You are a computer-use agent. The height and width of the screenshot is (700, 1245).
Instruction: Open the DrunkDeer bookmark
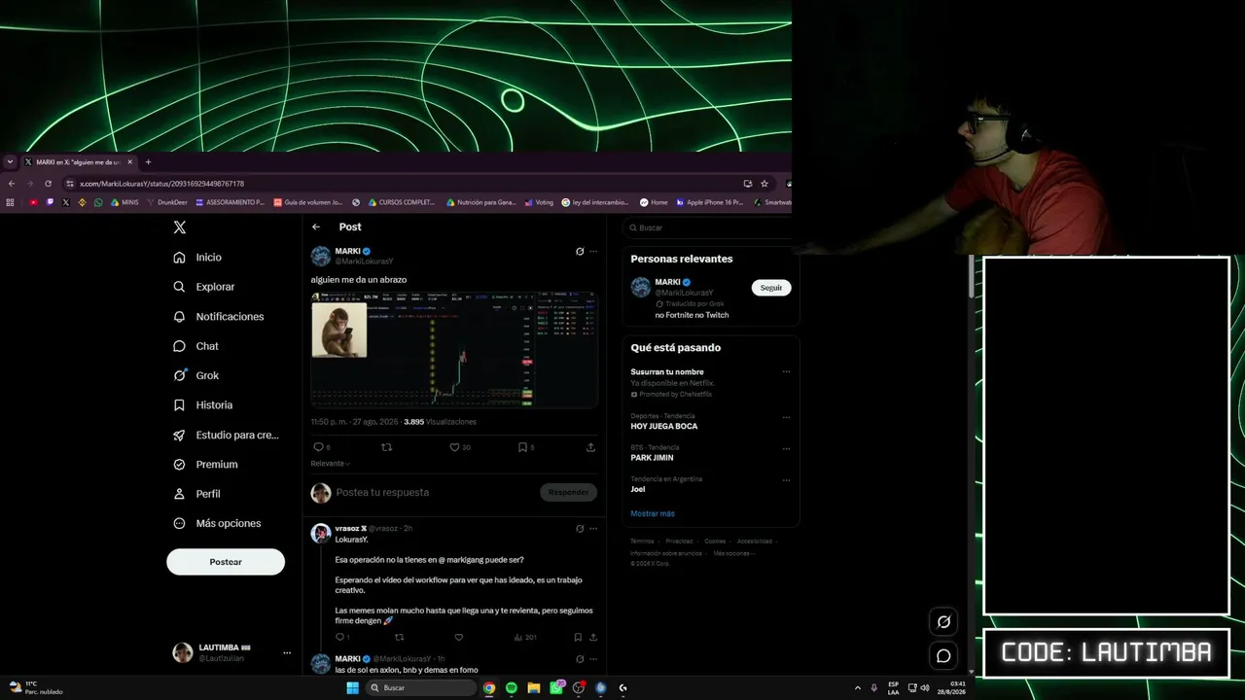(167, 202)
